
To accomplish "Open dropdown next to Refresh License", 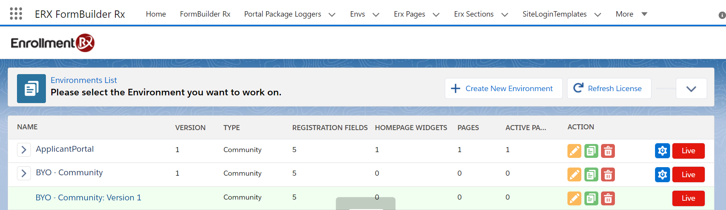I will [x=691, y=88].
